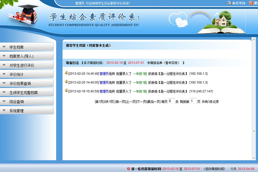Click the 修改填报时间 link in footer
Image resolution: width=258 pixels, height=172 pixels.
pos(214,169)
